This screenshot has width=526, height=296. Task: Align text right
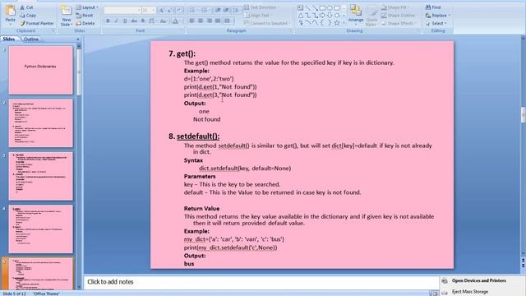point(210,21)
